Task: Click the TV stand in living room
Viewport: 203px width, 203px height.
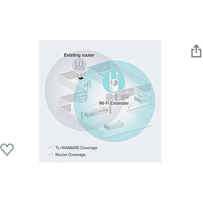Action: coord(96,114)
